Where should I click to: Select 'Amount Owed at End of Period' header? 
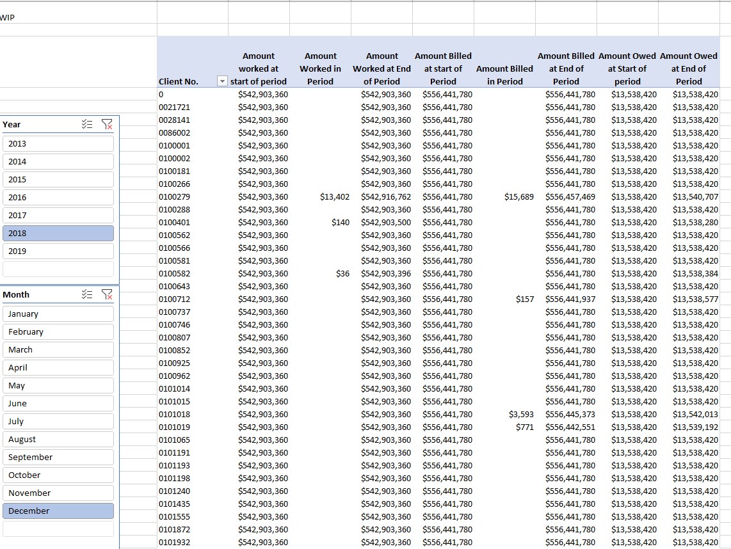coord(689,62)
